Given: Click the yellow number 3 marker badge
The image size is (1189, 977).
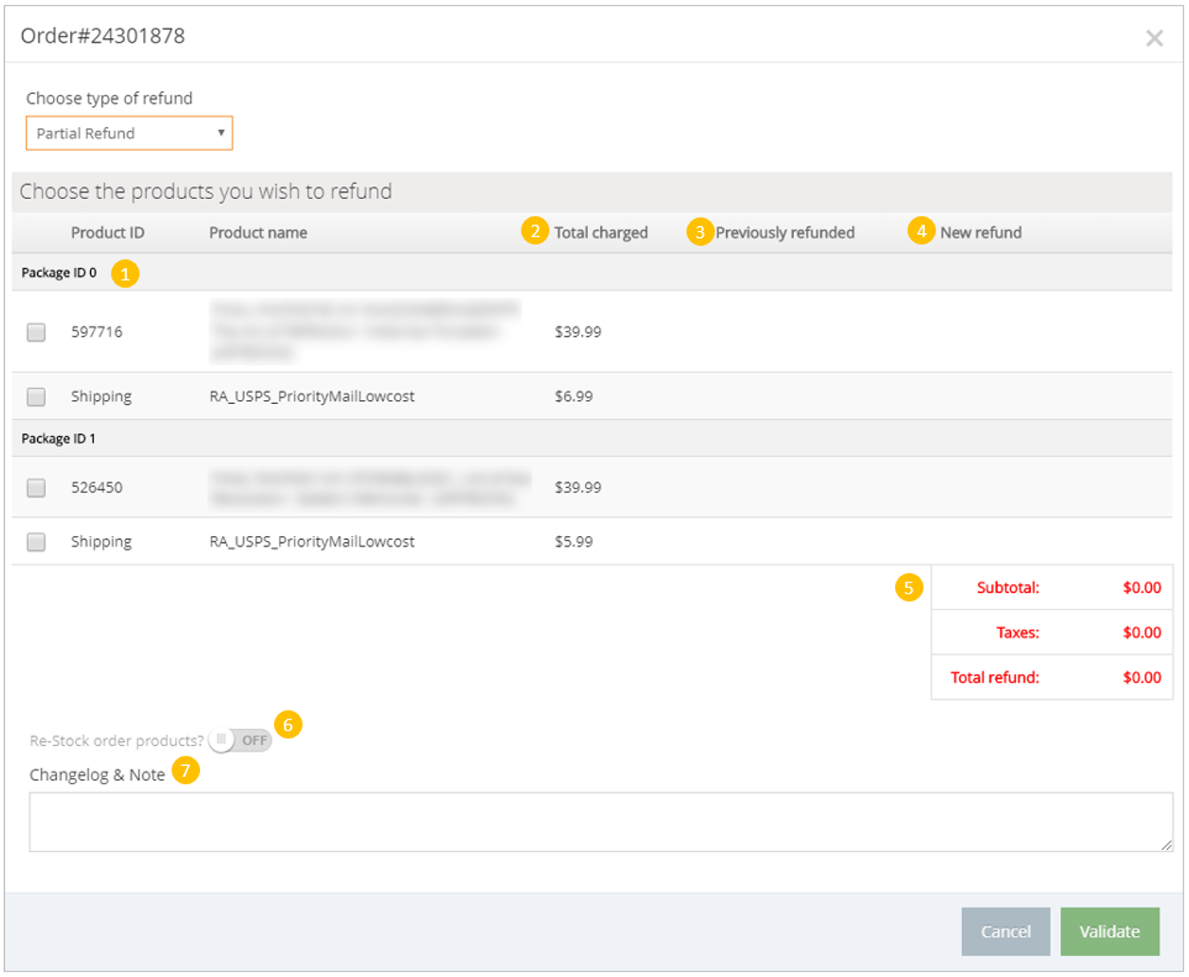Looking at the screenshot, I should point(699,232).
